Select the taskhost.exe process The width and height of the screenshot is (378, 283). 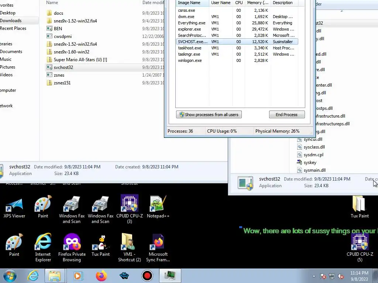(x=237, y=48)
